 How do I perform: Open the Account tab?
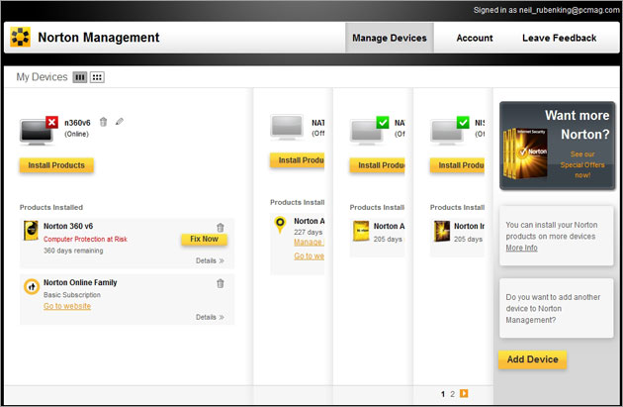click(475, 38)
